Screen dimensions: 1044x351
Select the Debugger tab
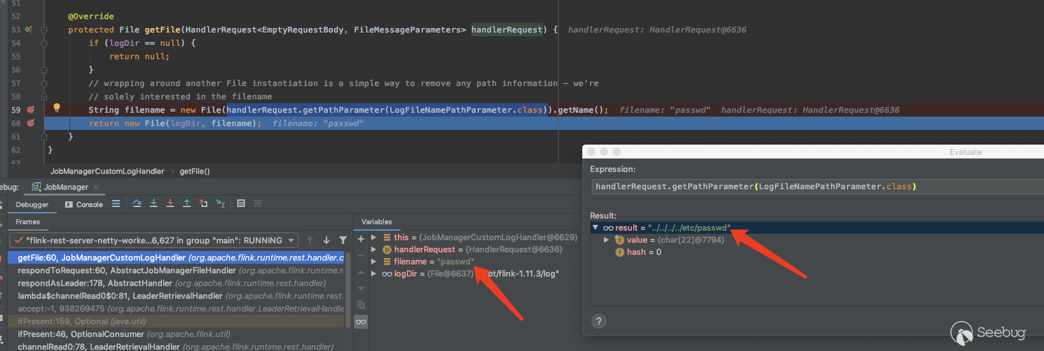[x=32, y=204]
